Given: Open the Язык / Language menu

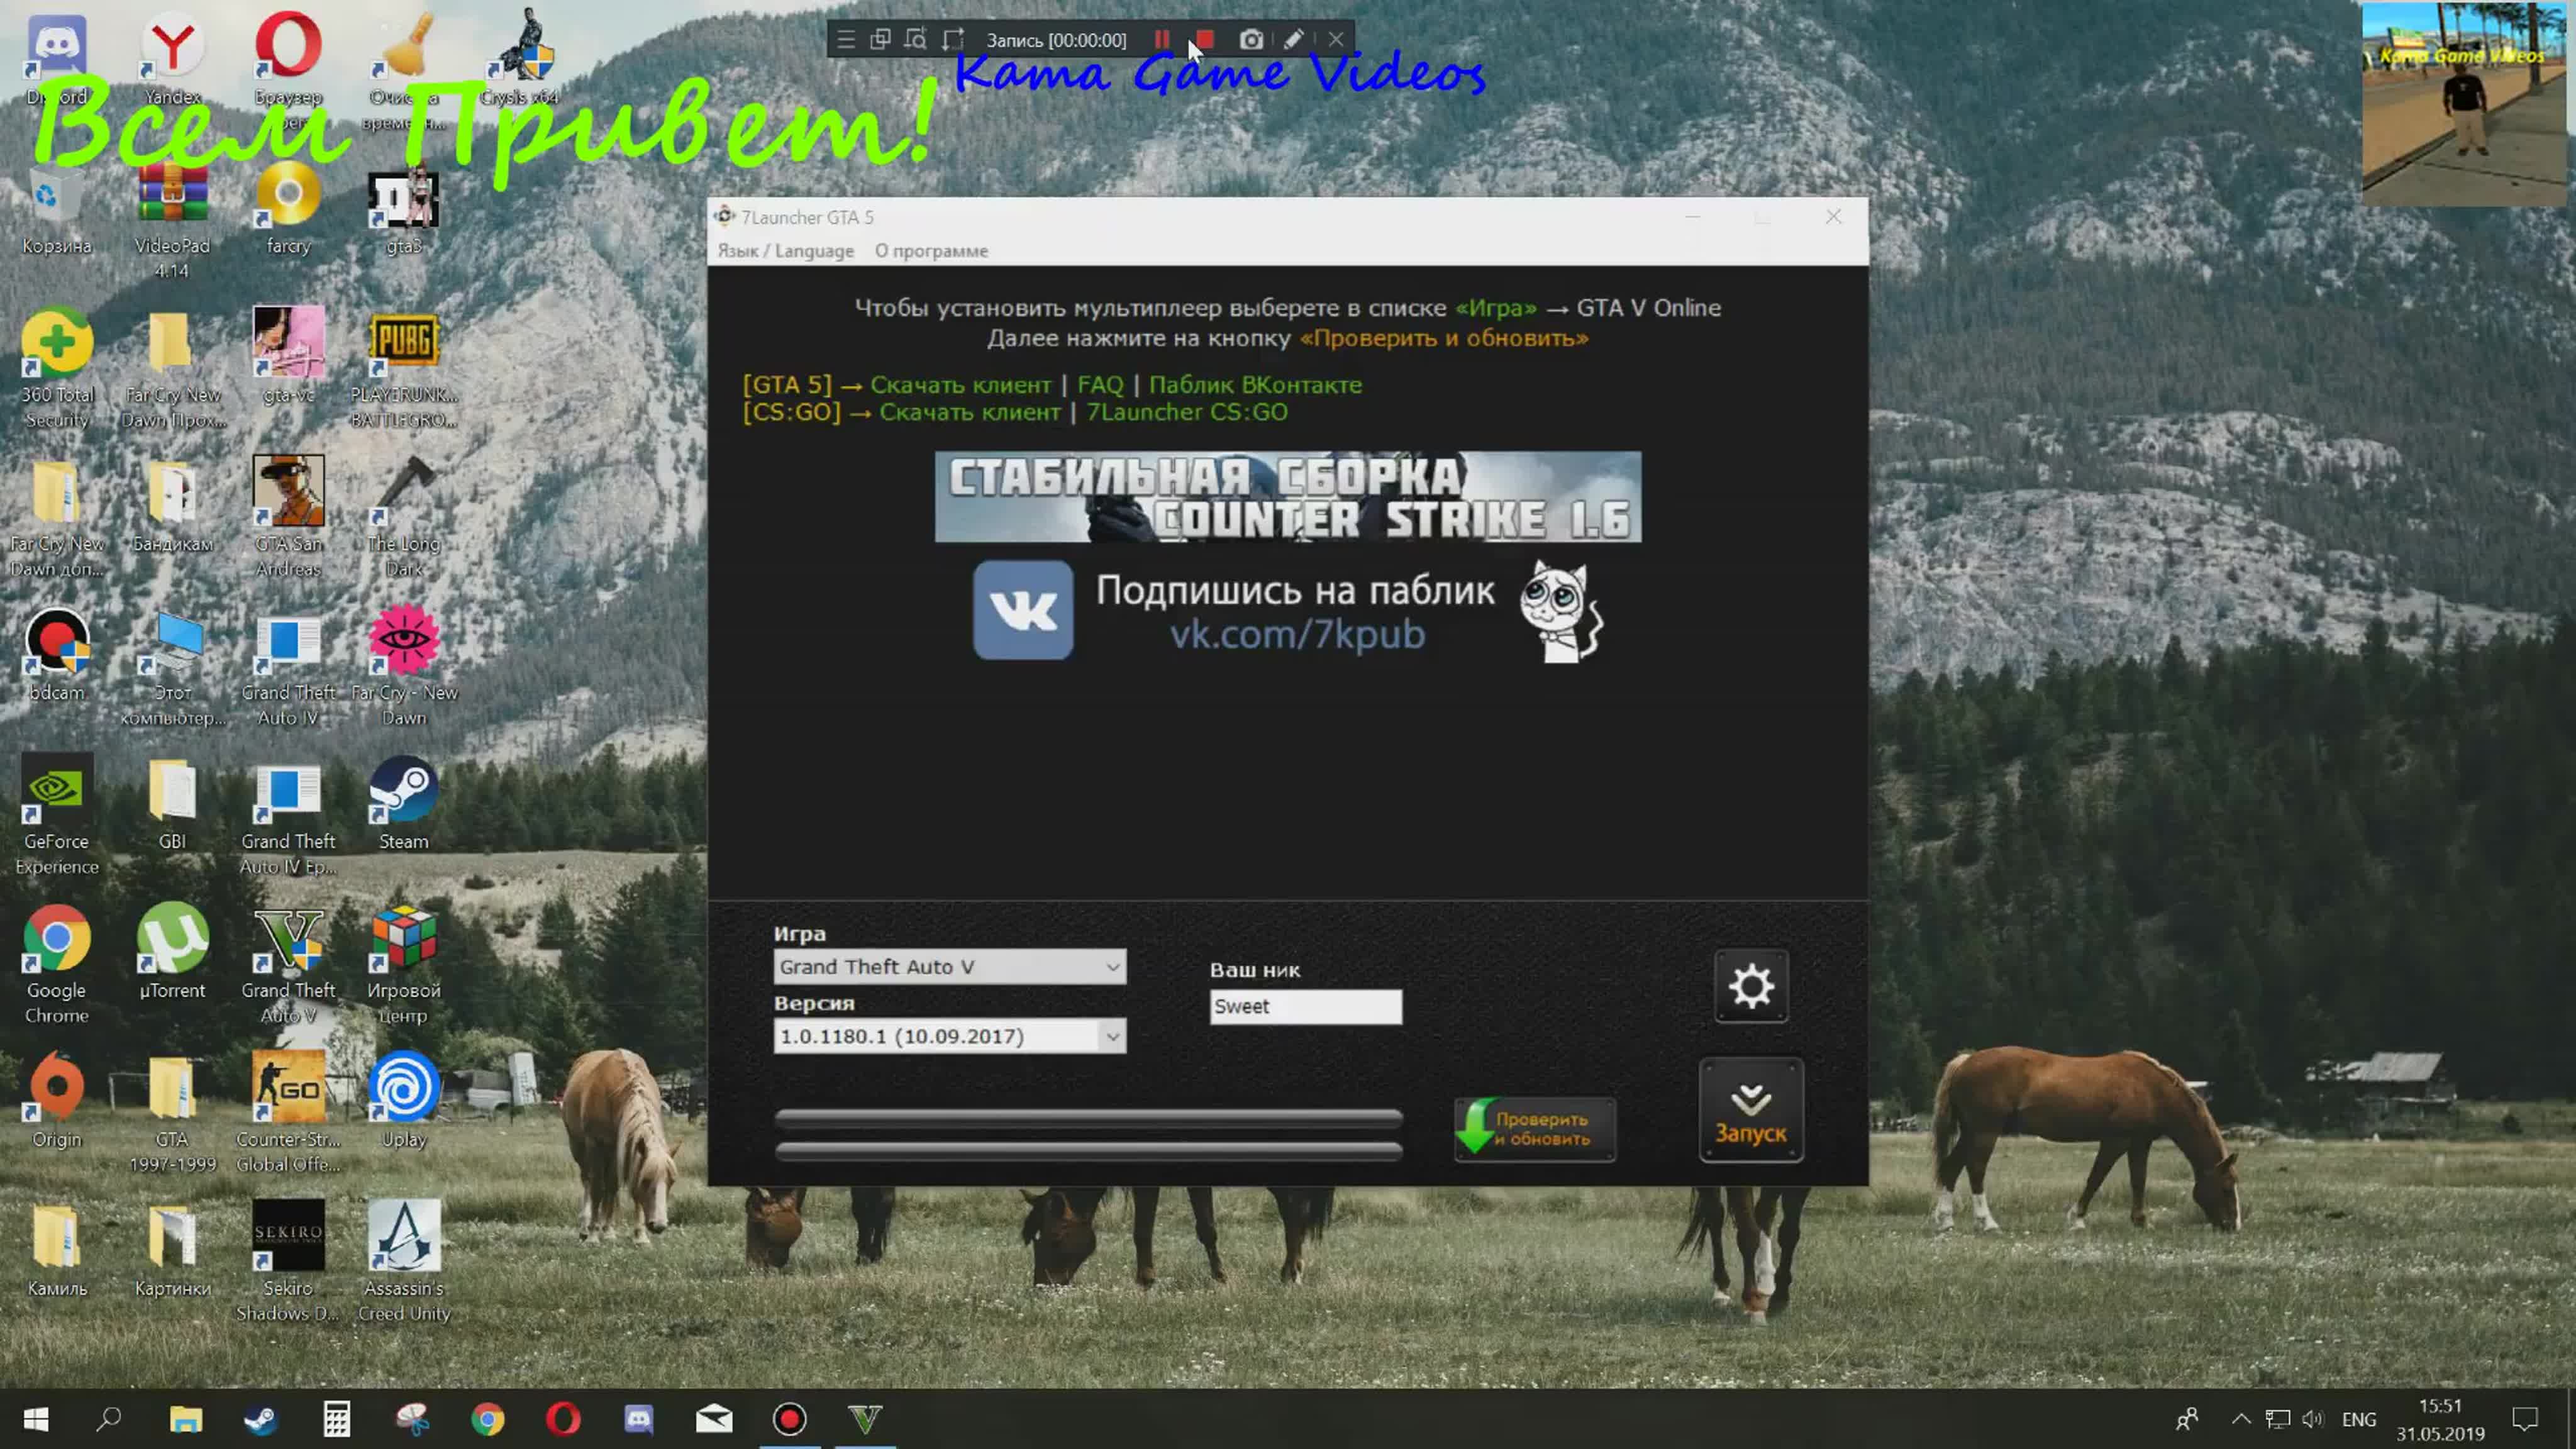Looking at the screenshot, I should point(785,251).
